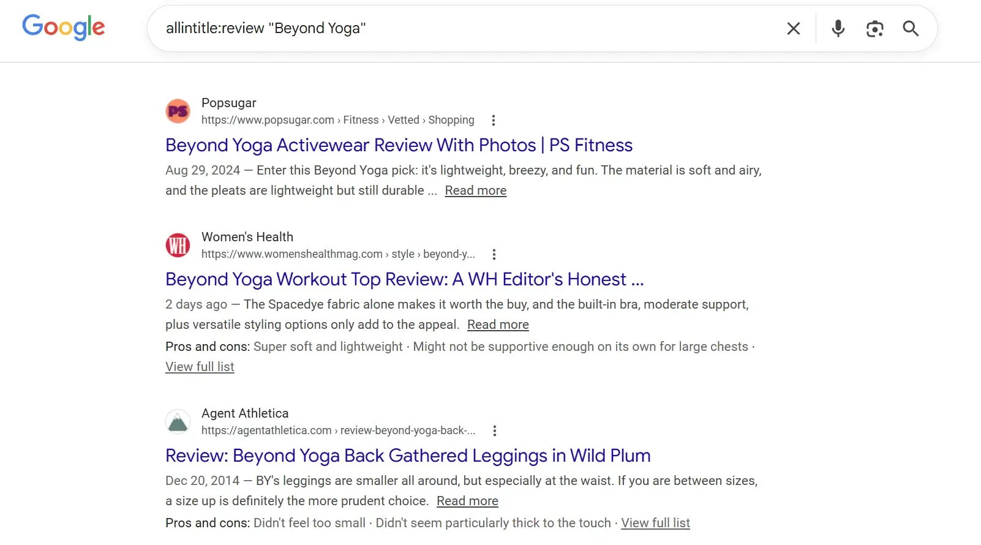981x545 pixels.
Task: Click the Agent Athletica site favicon
Action: [178, 421]
